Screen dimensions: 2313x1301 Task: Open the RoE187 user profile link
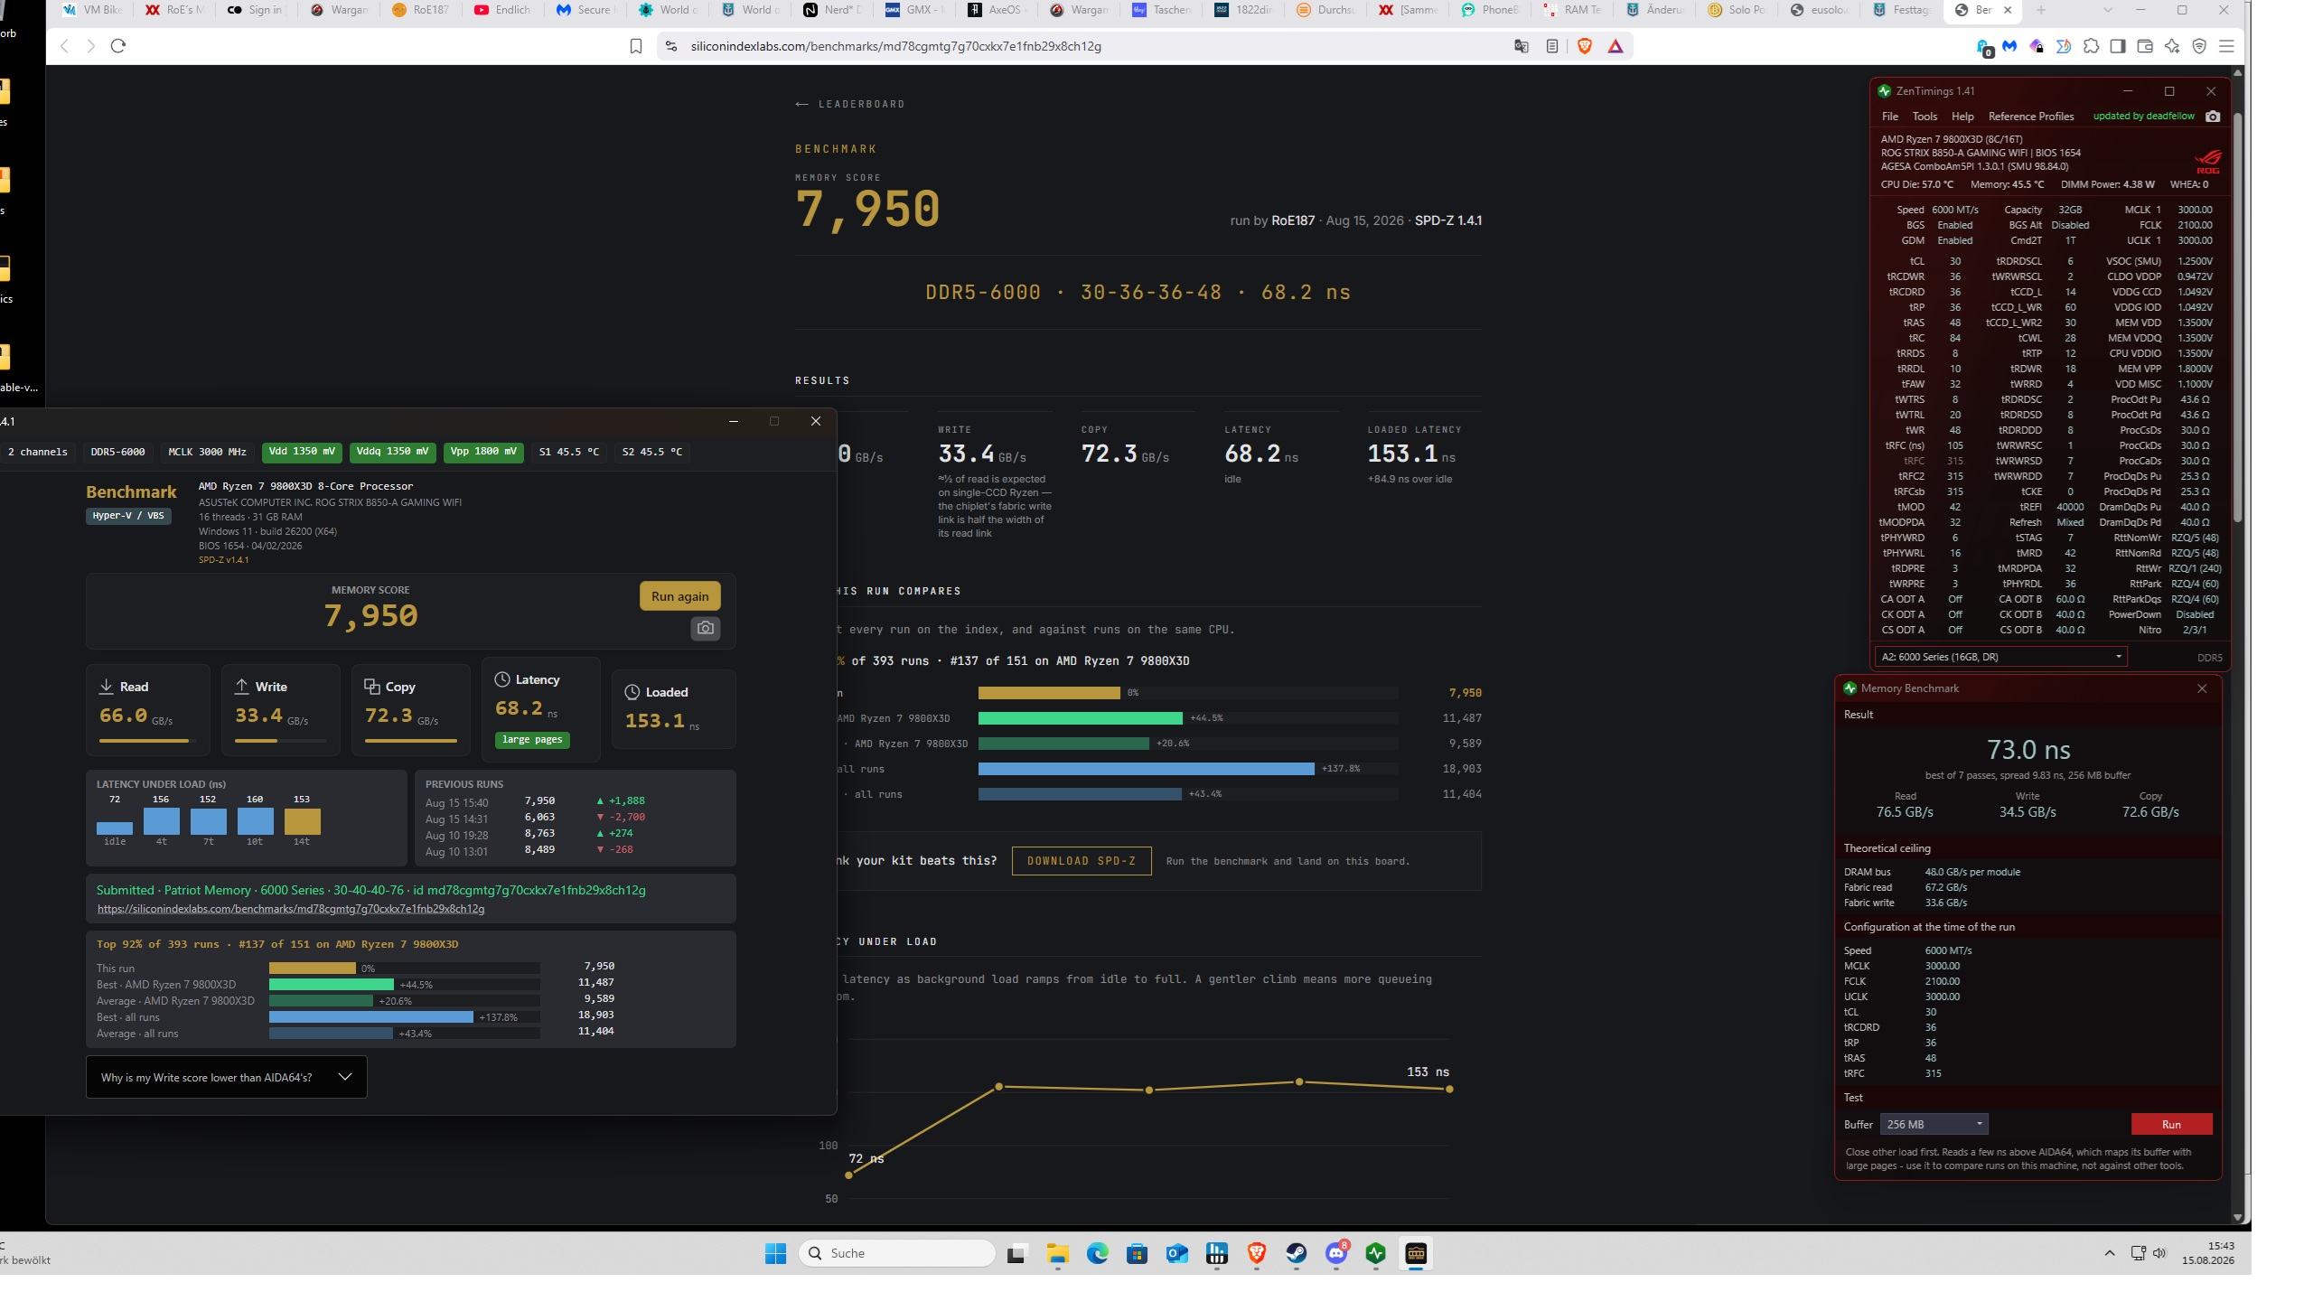pyautogui.click(x=1293, y=220)
